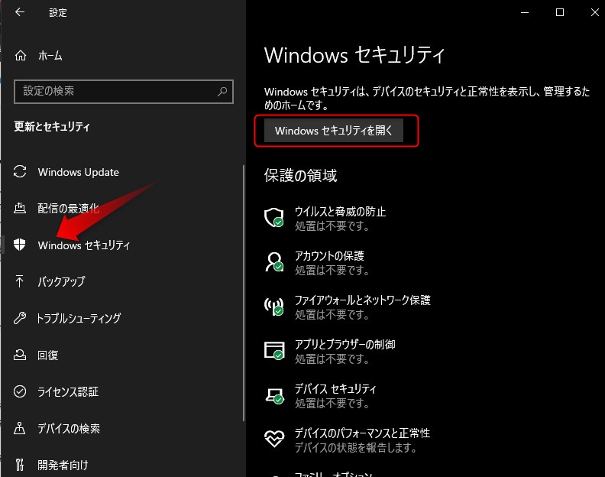The height and width of the screenshot is (477, 605).
Task: Maximize the Settings window
Action: (560, 12)
